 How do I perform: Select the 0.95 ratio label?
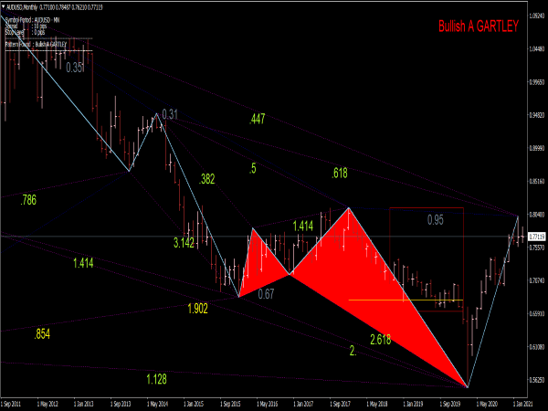(436, 220)
